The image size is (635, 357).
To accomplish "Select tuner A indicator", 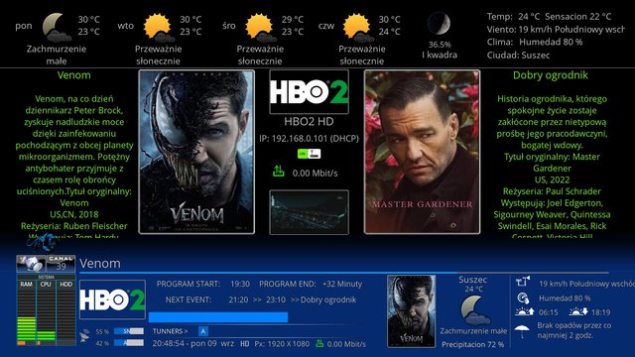I will (203, 331).
